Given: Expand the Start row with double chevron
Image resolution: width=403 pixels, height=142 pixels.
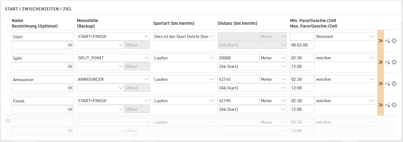Looking at the screenshot, I should pyautogui.click(x=381, y=41).
